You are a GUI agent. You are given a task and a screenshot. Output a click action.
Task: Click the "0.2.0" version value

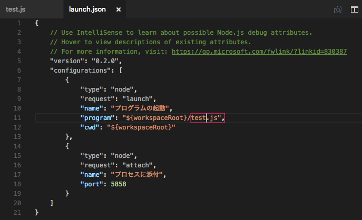coord(105,61)
